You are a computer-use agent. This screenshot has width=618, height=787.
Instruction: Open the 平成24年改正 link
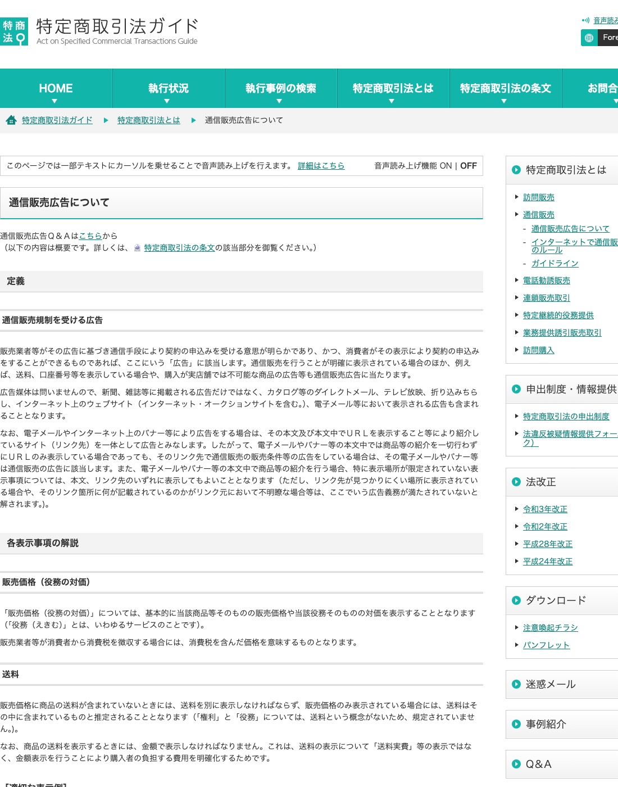pos(548,562)
